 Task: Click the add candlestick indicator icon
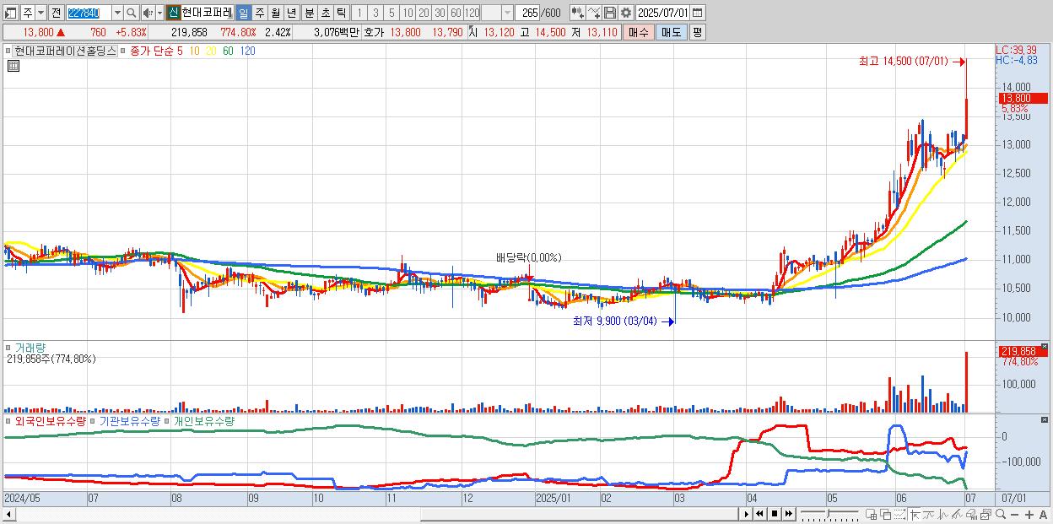[578, 13]
